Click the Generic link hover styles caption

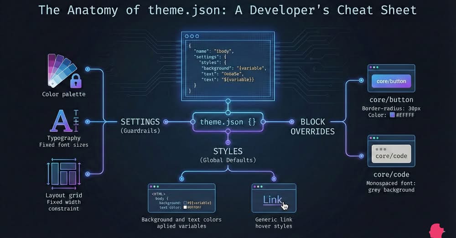pyautogui.click(x=274, y=222)
